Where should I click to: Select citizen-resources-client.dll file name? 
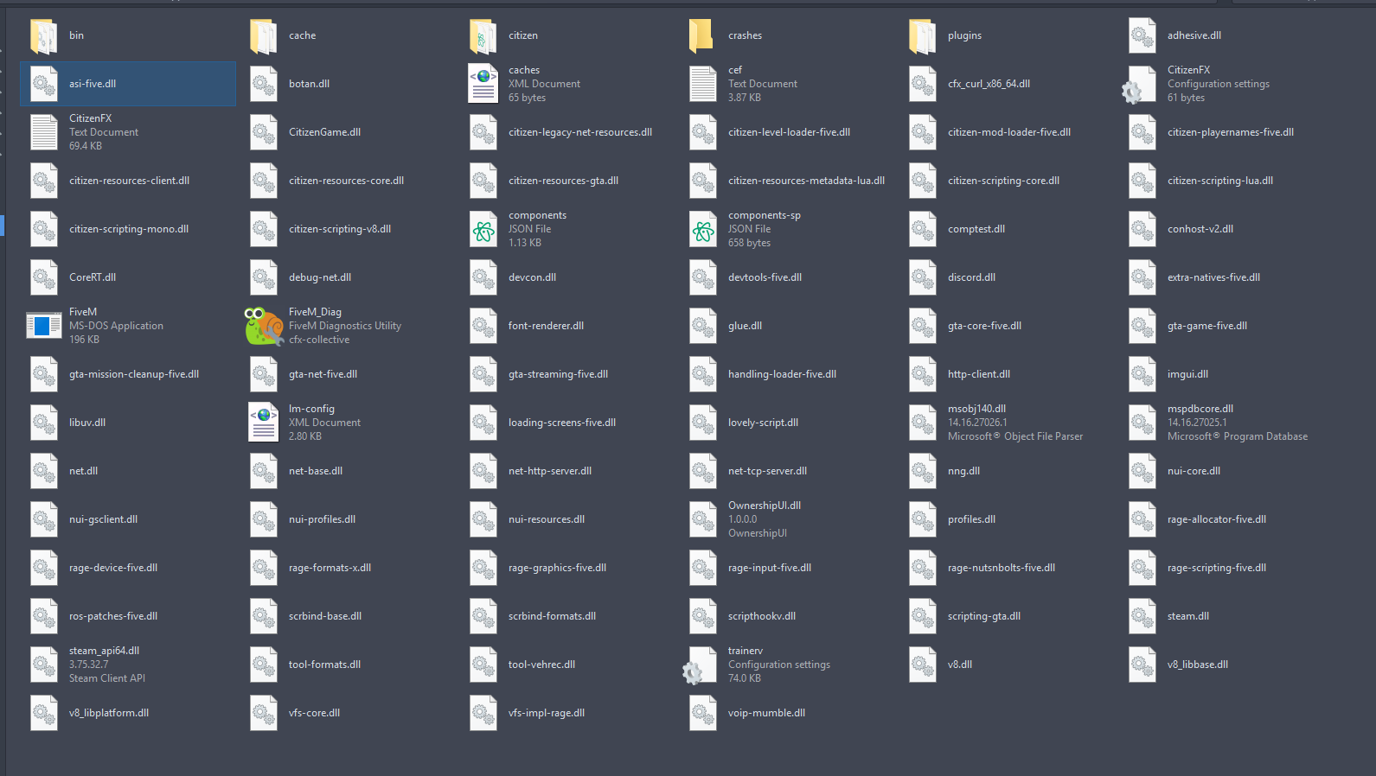129,181
